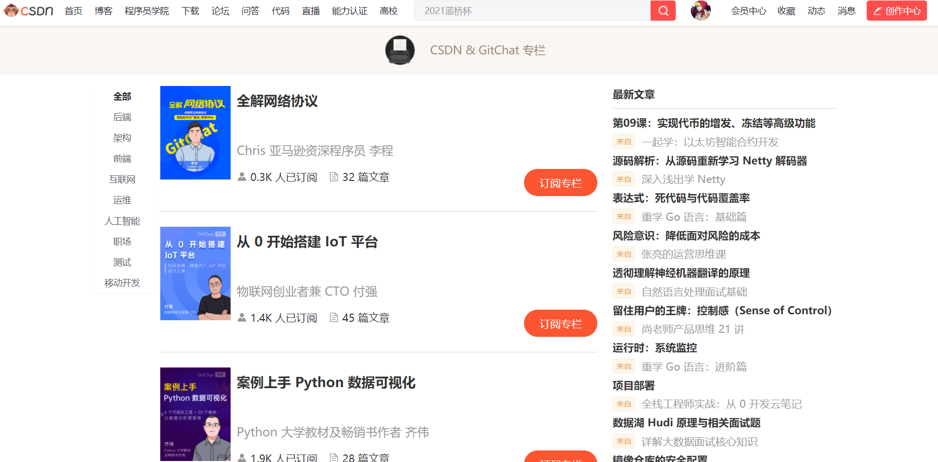Open 收藏 favorites link
This screenshot has height=462, width=938.
786,11
